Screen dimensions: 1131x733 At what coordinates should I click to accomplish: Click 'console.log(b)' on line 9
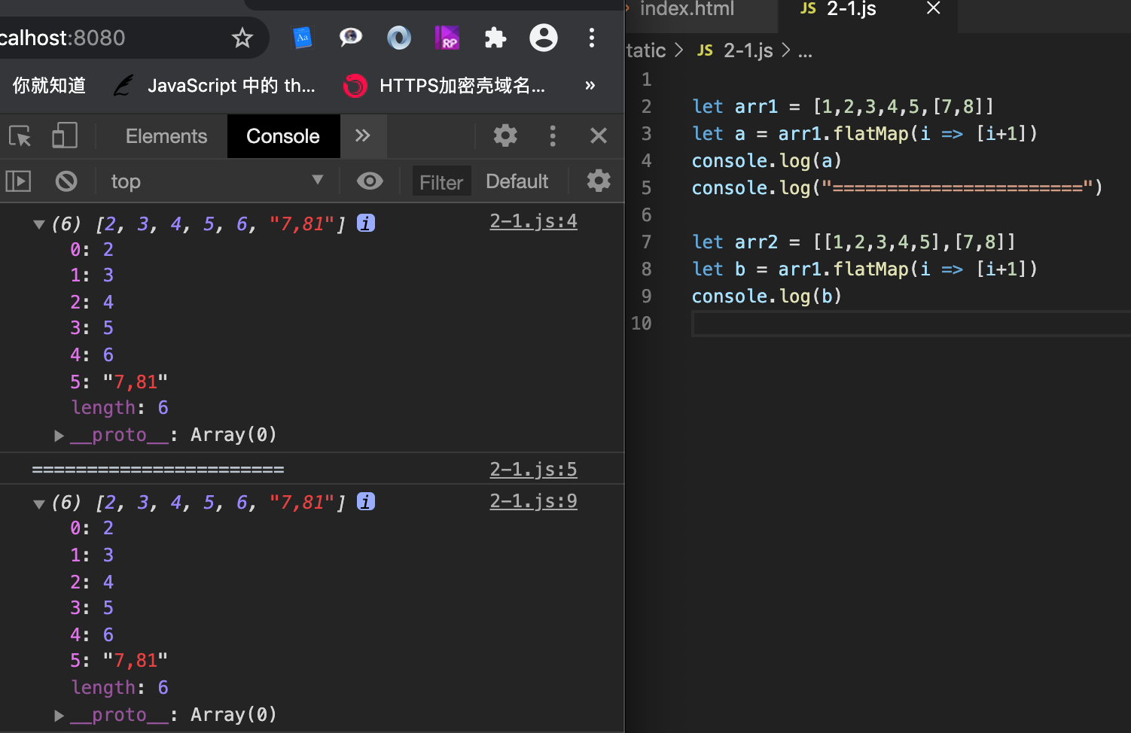pyautogui.click(x=767, y=297)
